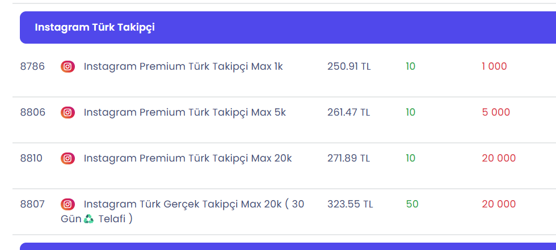556x250 pixels.
Task: Open Instagram Premium Türk Takipçi Max 1k
Action: click(x=183, y=66)
